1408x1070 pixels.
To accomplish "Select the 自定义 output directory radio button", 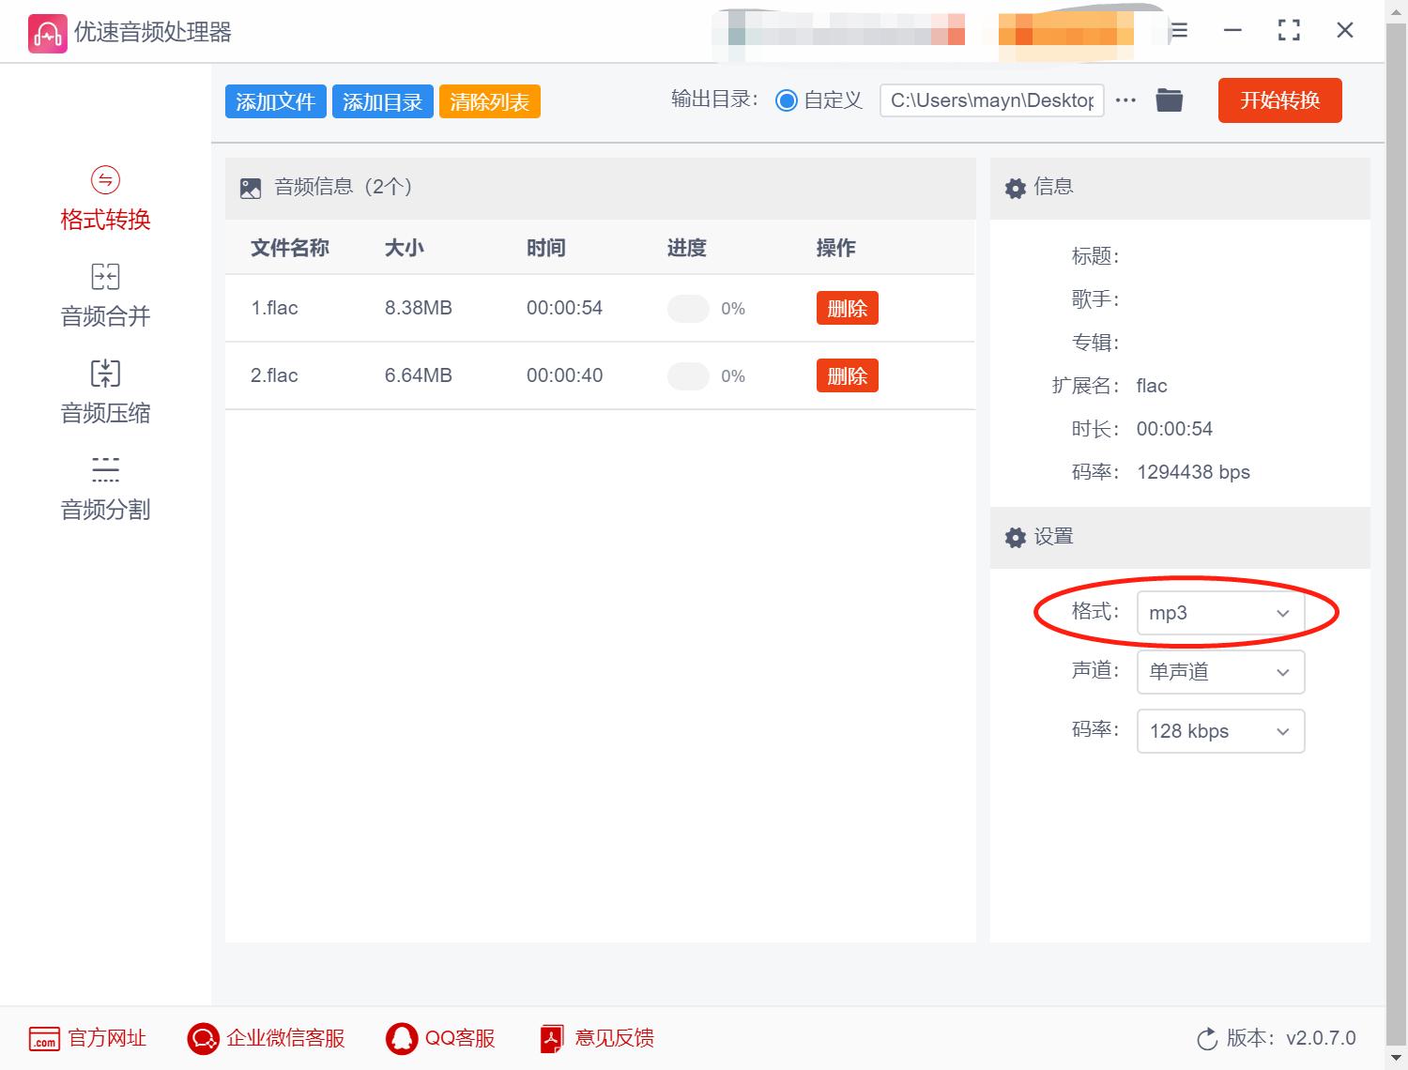I will pos(787,100).
